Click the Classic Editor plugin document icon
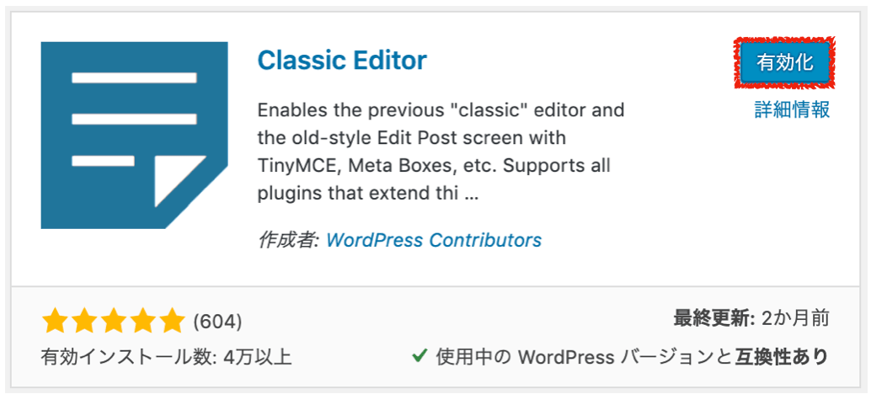 click(134, 135)
